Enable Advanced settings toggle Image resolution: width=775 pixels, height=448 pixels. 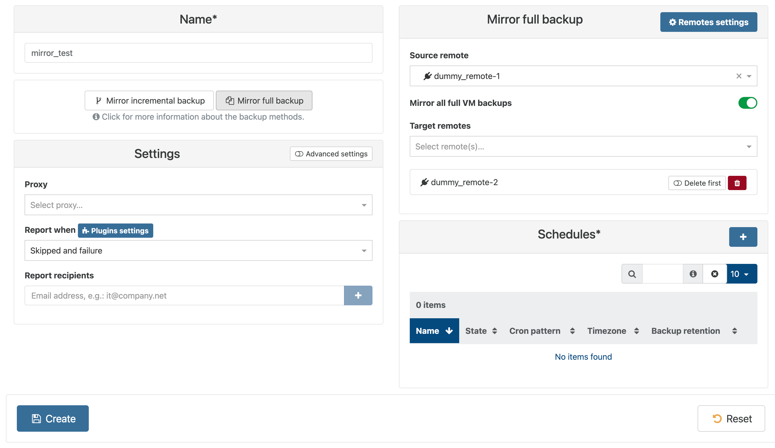pos(331,154)
